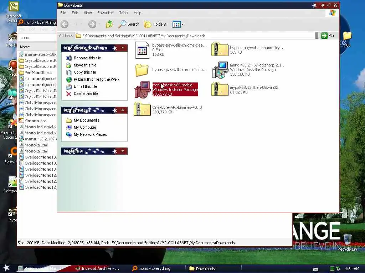Click Publish this file to the Web

coord(96,79)
